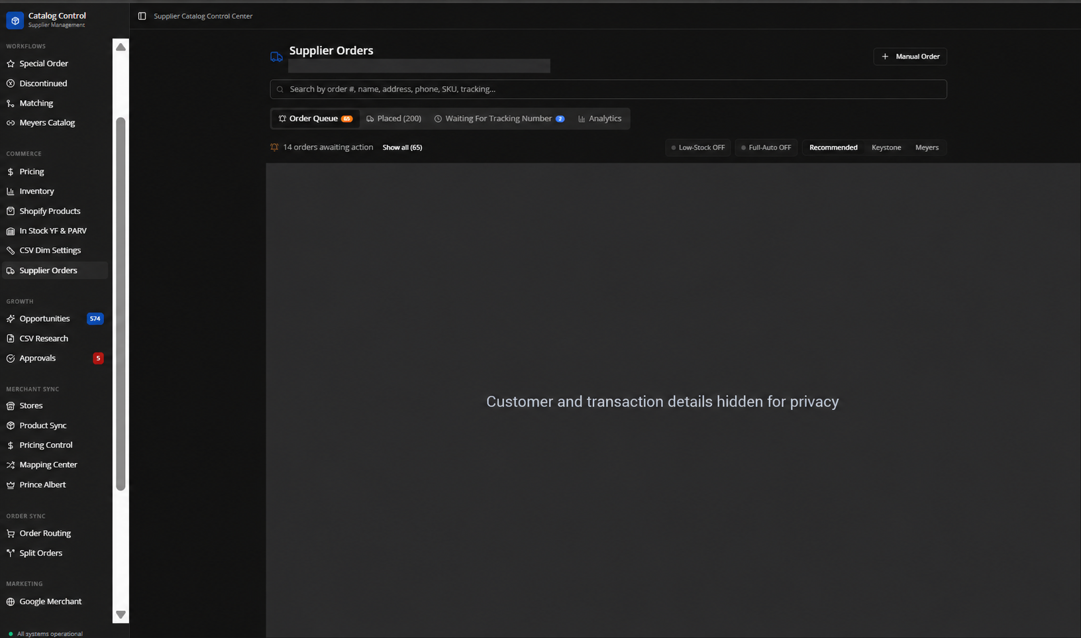Click the Split Orders icon
The width and height of the screenshot is (1081, 638).
click(11, 553)
